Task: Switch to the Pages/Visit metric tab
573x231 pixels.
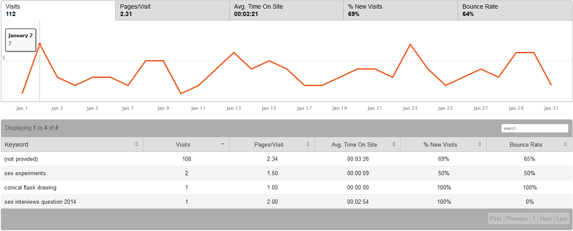Action: pos(172,10)
